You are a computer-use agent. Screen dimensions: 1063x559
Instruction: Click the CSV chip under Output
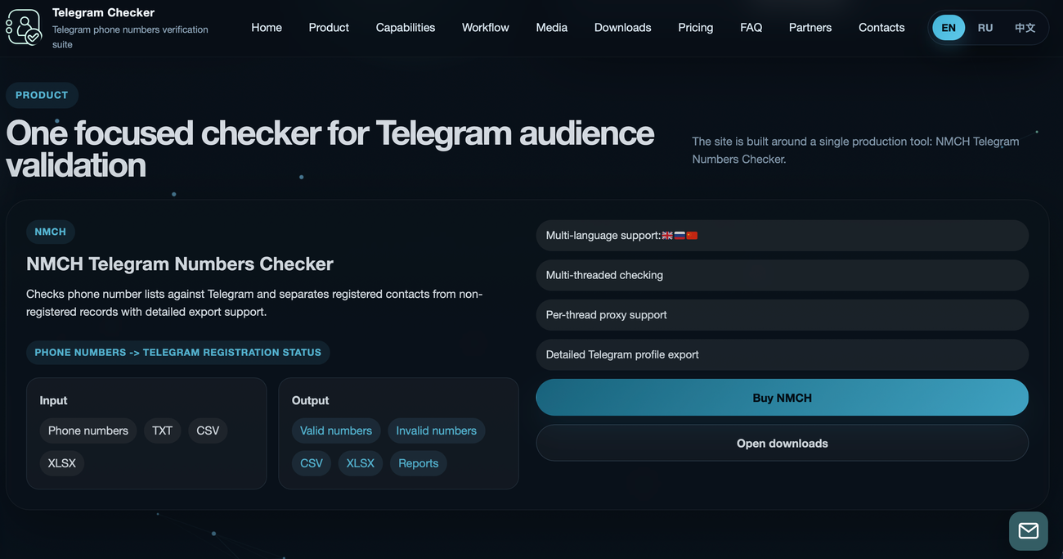click(x=312, y=463)
